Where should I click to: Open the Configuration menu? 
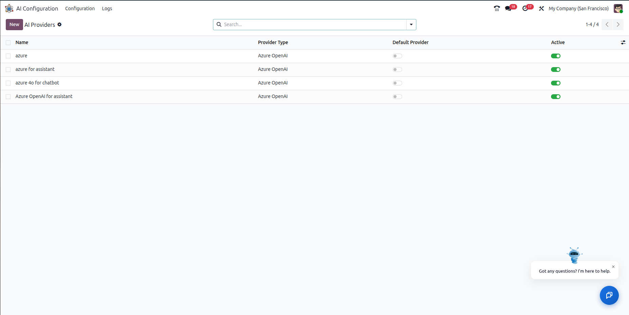pos(80,8)
